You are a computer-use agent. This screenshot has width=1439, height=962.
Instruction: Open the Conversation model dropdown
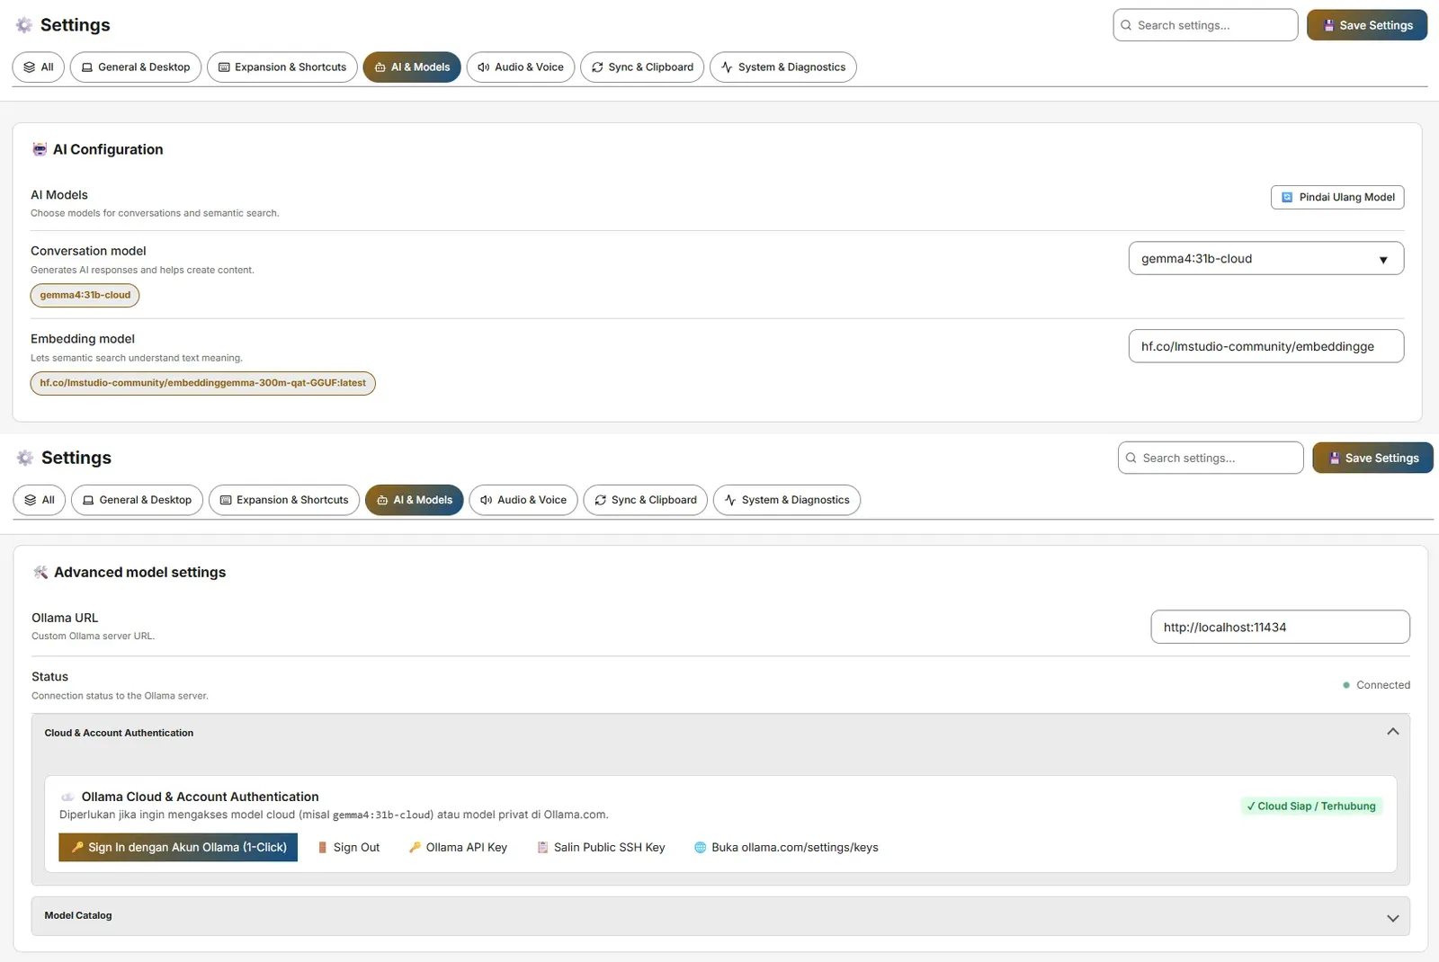pos(1265,259)
